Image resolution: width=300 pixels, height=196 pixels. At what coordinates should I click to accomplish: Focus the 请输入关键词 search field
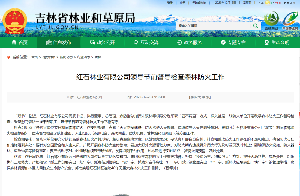[x=213, y=26]
